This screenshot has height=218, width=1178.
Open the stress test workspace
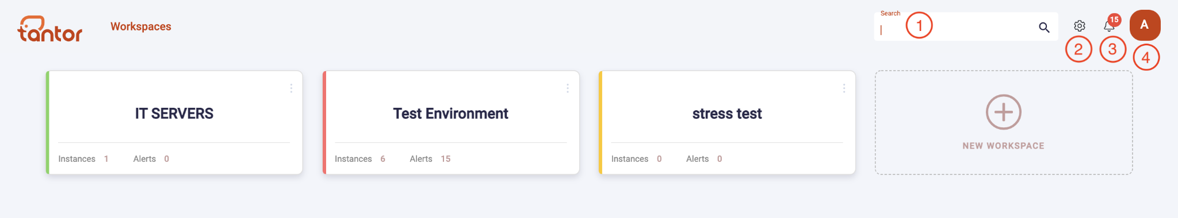(727, 122)
